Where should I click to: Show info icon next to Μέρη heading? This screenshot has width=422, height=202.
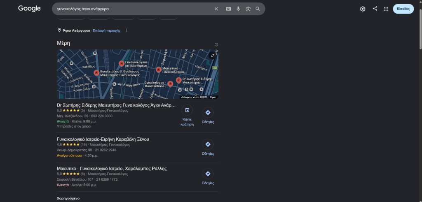(x=216, y=44)
